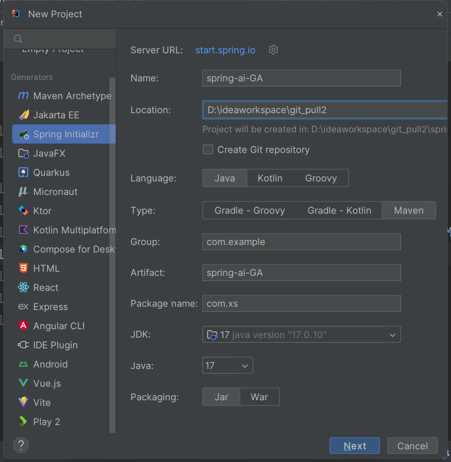This screenshot has width=451, height=462.
Task: Click the Quarkus generator icon
Action: point(23,173)
